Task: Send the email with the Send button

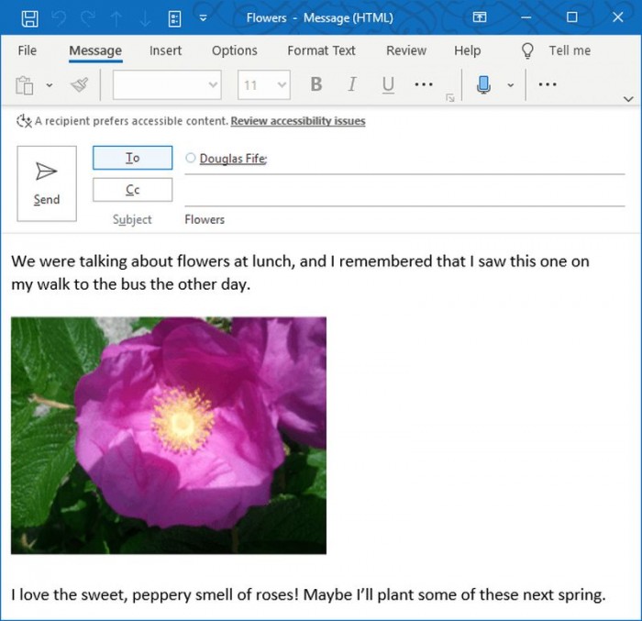Action: pyautogui.click(x=47, y=183)
